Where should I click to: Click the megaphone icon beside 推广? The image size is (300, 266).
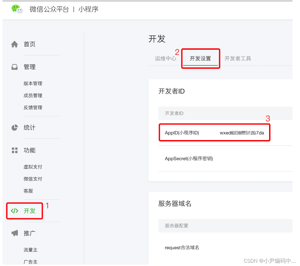pos(15,233)
